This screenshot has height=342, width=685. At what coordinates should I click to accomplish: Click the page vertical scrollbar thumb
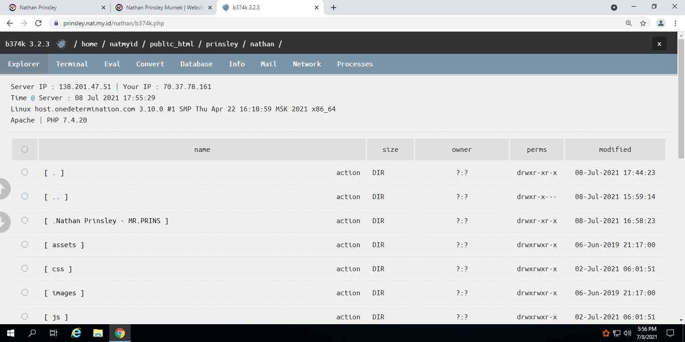tap(681, 98)
